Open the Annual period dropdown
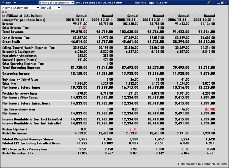Viewport: 229px width, 168px height. click(51, 8)
